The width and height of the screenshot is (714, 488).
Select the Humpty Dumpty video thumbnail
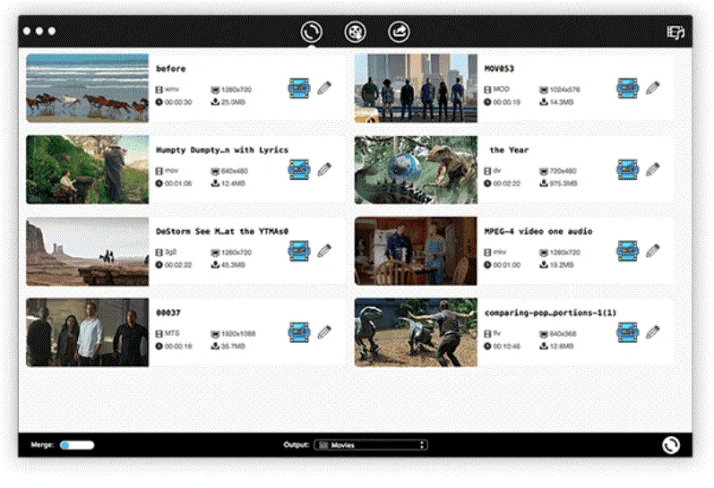88,169
